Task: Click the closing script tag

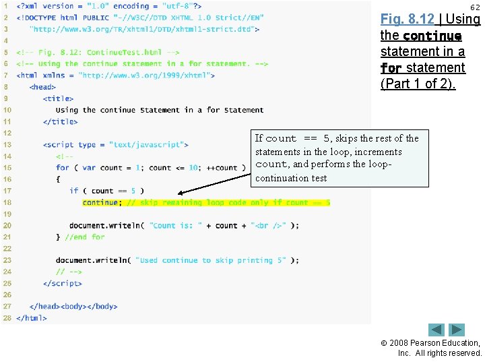Action: (63, 284)
